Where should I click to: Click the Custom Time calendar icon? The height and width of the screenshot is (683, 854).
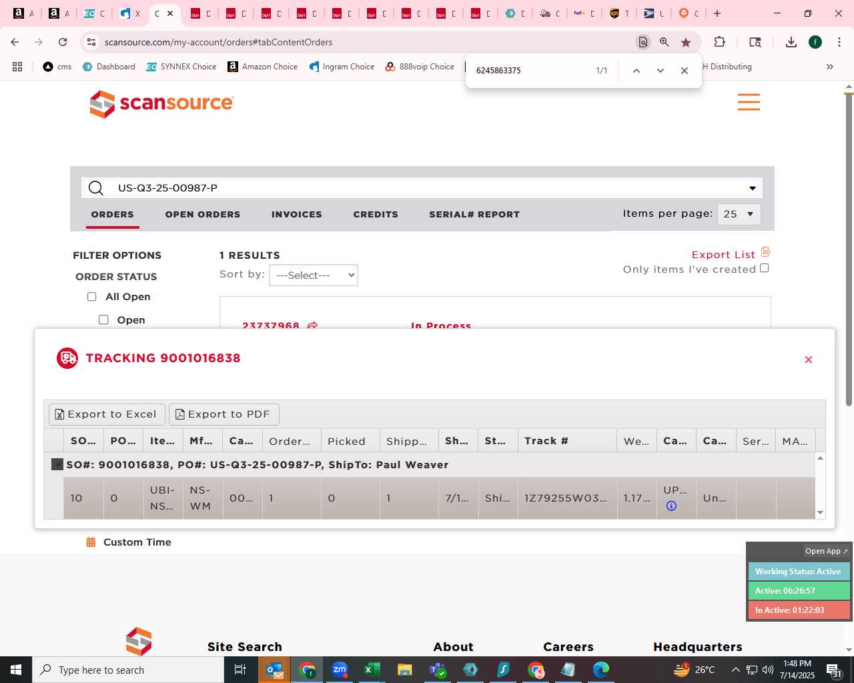click(x=91, y=542)
